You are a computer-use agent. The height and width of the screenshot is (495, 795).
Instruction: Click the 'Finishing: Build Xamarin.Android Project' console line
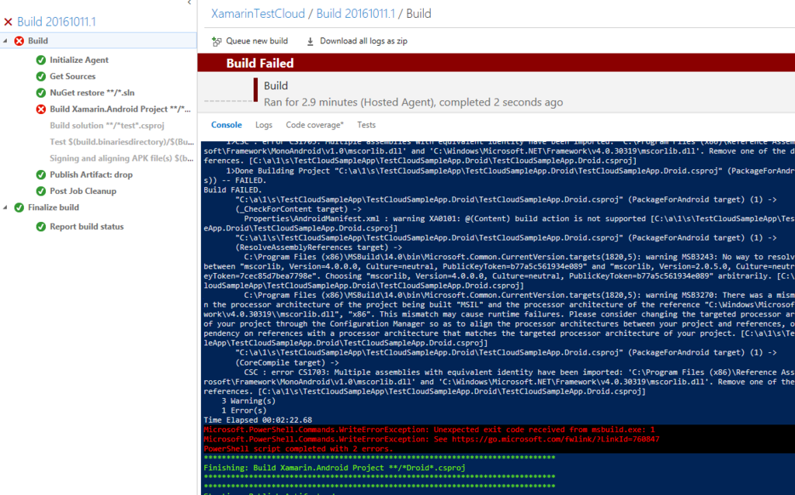pyautogui.click(x=334, y=468)
